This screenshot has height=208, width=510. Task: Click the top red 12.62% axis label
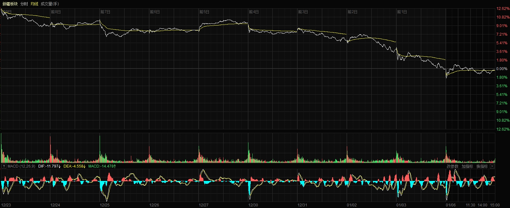tap(503, 9)
